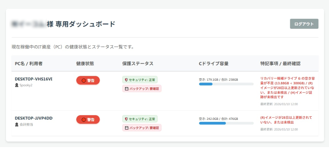Click the C drive capacity bar for DESKTOP-JJVP4DD
The height and width of the screenshot is (149, 329).
click(x=226, y=123)
